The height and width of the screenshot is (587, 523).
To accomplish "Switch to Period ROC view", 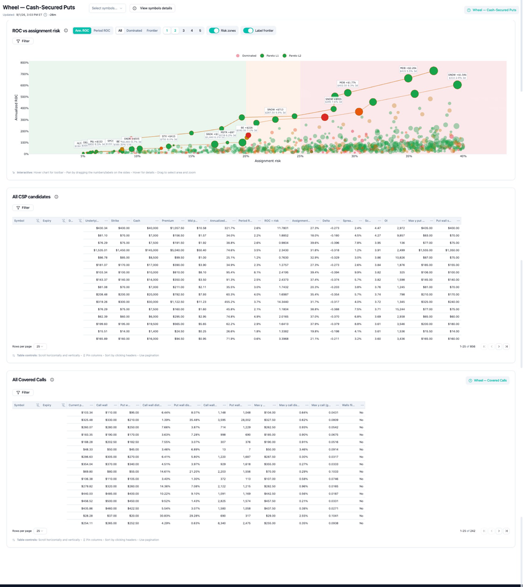I will tap(102, 31).
